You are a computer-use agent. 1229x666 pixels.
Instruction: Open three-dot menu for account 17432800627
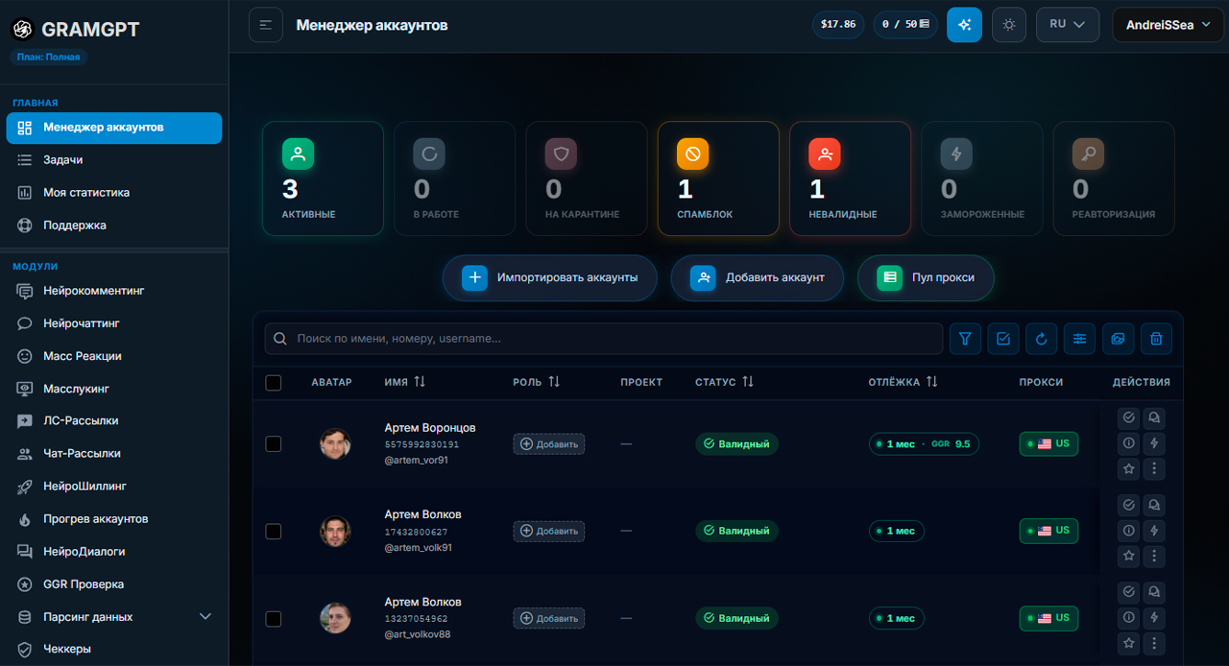[x=1154, y=556]
